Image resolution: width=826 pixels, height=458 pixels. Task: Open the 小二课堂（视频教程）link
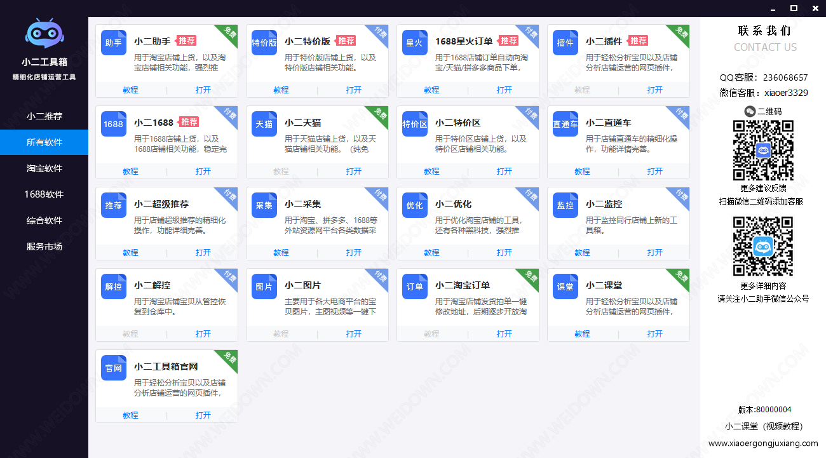[x=764, y=426]
